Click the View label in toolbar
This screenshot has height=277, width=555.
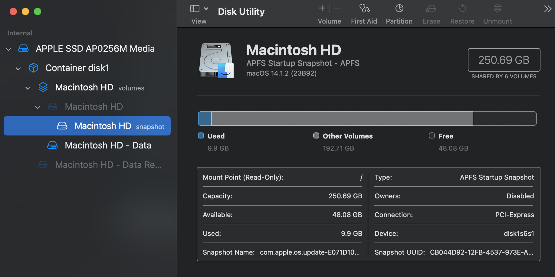199,21
